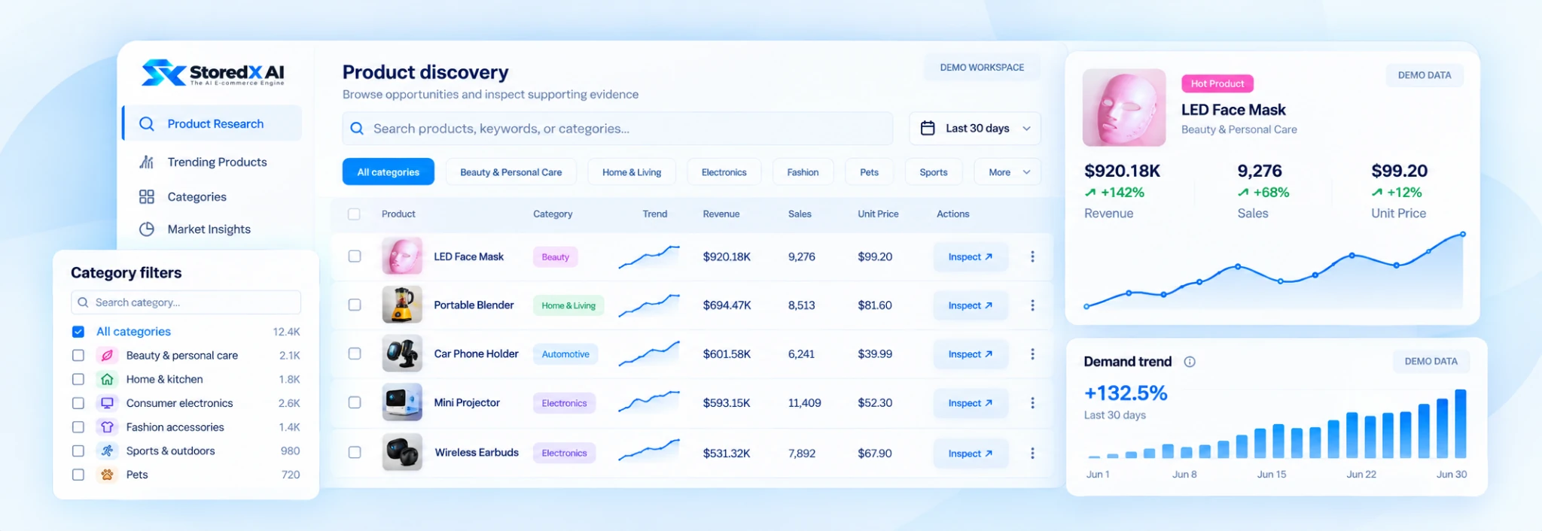Click the Car Phone Holder trend sparkline
1542x531 pixels.
click(649, 353)
